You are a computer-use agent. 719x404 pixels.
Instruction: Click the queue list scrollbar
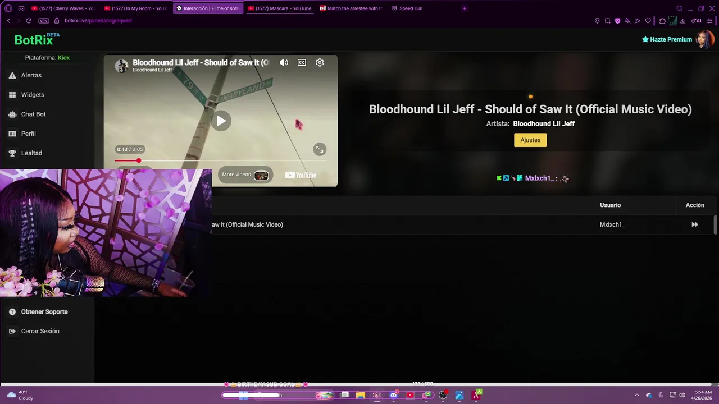tap(715, 224)
